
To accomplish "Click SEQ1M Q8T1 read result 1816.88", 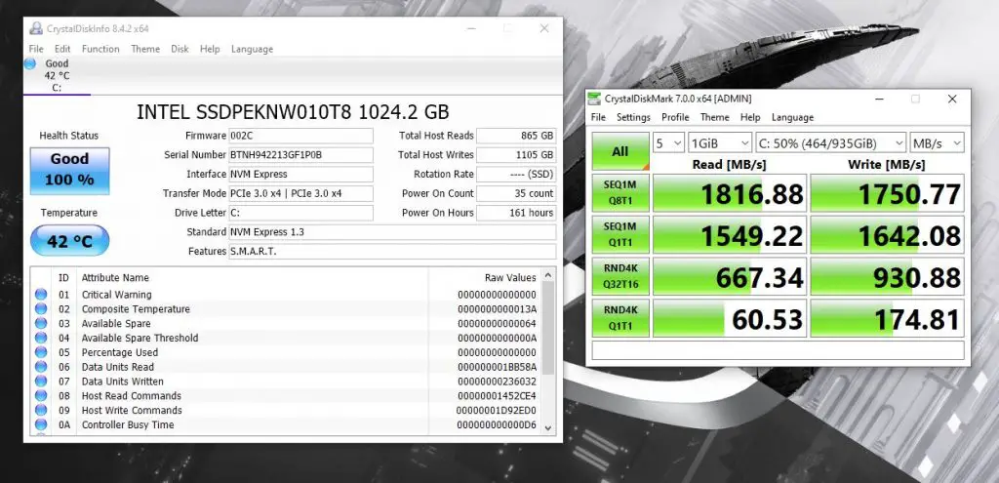I will click(x=730, y=193).
